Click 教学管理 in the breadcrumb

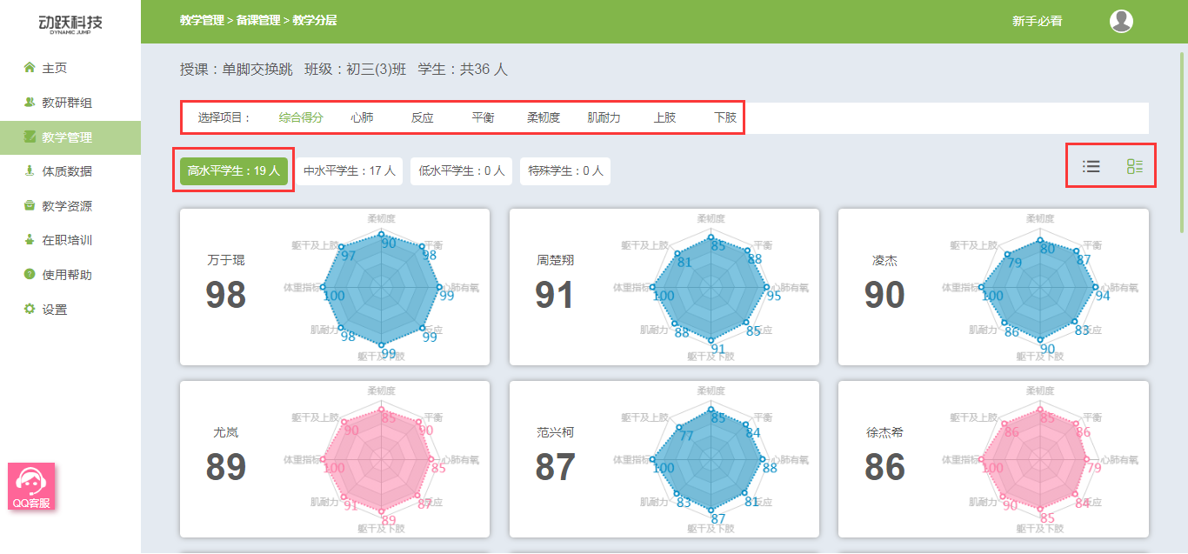click(202, 20)
